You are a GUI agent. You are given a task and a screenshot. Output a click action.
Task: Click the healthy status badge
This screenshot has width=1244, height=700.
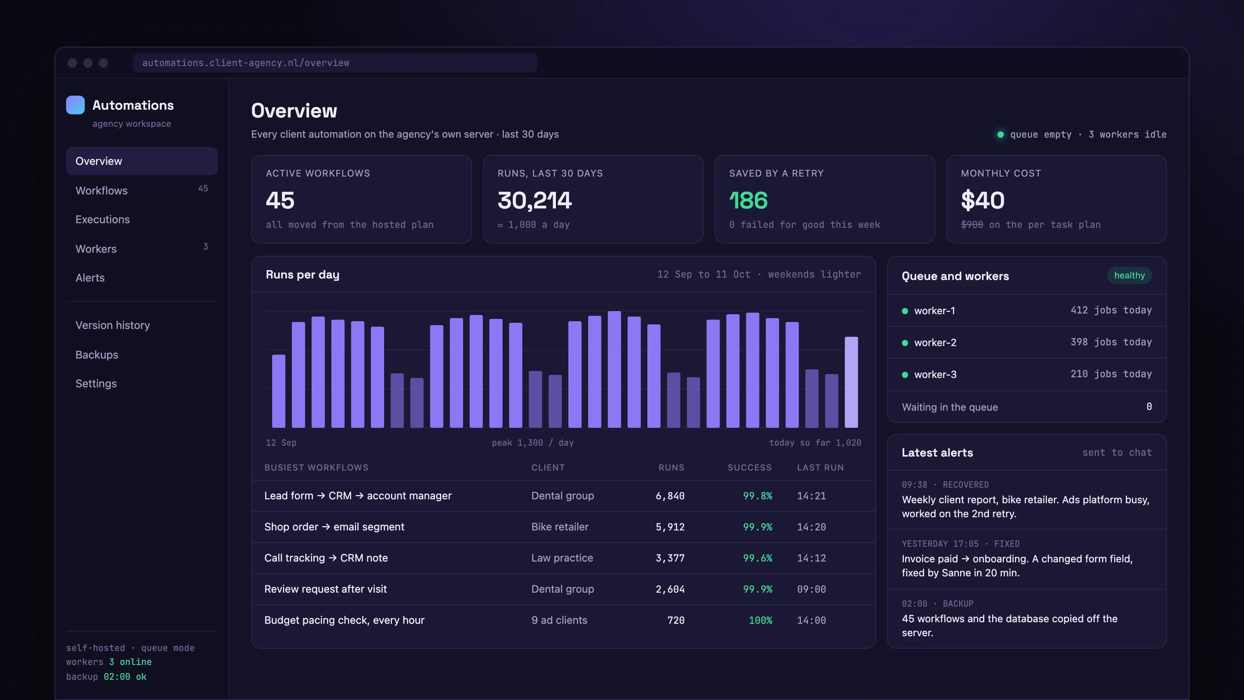(x=1129, y=275)
